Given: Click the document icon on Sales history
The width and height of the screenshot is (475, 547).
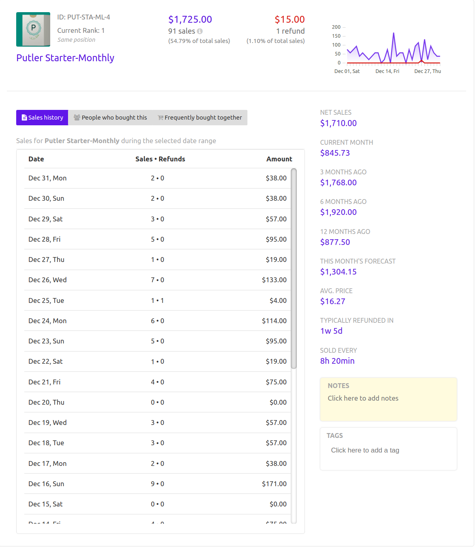Looking at the screenshot, I should 24,118.
